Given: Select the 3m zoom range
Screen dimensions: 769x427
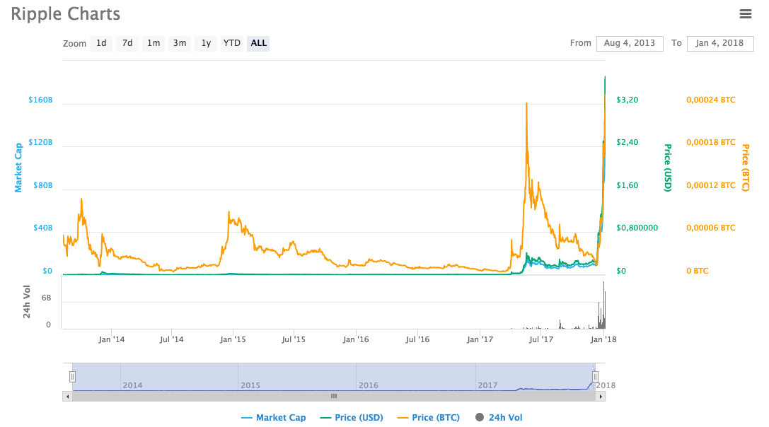Looking at the screenshot, I should point(180,43).
